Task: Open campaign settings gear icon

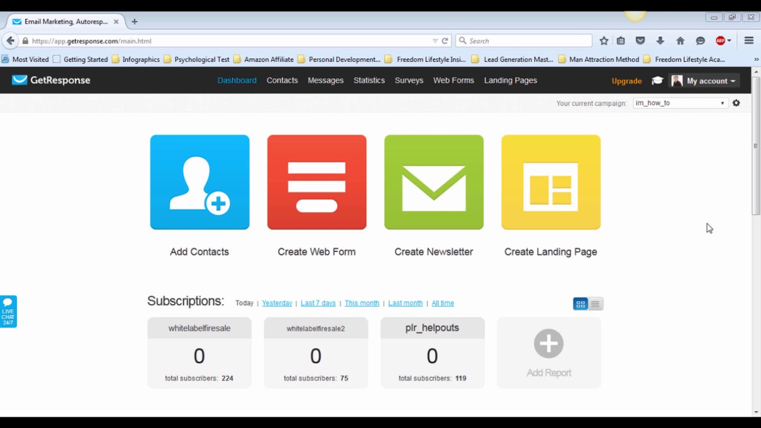Action: point(736,103)
